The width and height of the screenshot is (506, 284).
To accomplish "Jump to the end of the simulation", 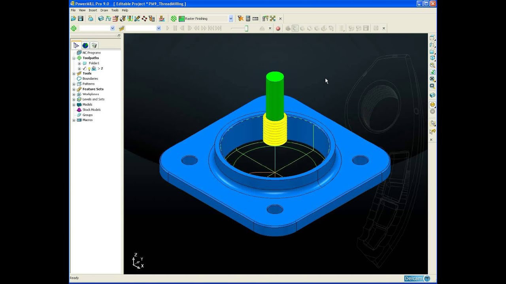I will [x=218, y=28].
